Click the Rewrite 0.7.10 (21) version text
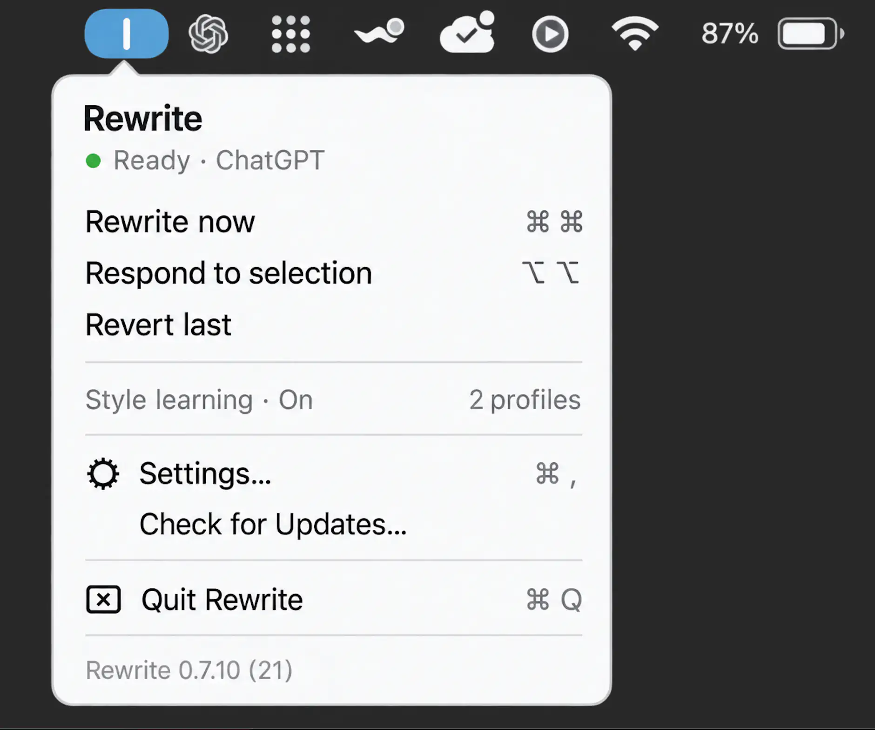Image resolution: width=875 pixels, height=730 pixels. pos(189,670)
